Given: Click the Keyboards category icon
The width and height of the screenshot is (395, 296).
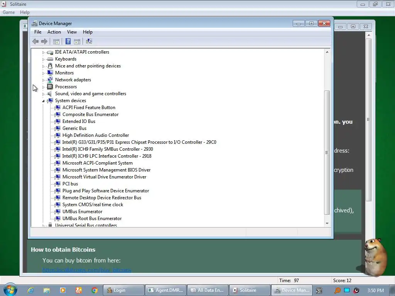Looking at the screenshot, I should 50,59.
